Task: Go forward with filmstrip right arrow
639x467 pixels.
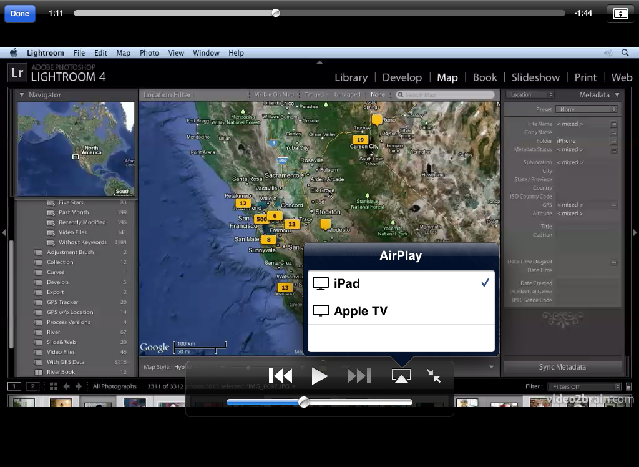Action: [x=79, y=386]
